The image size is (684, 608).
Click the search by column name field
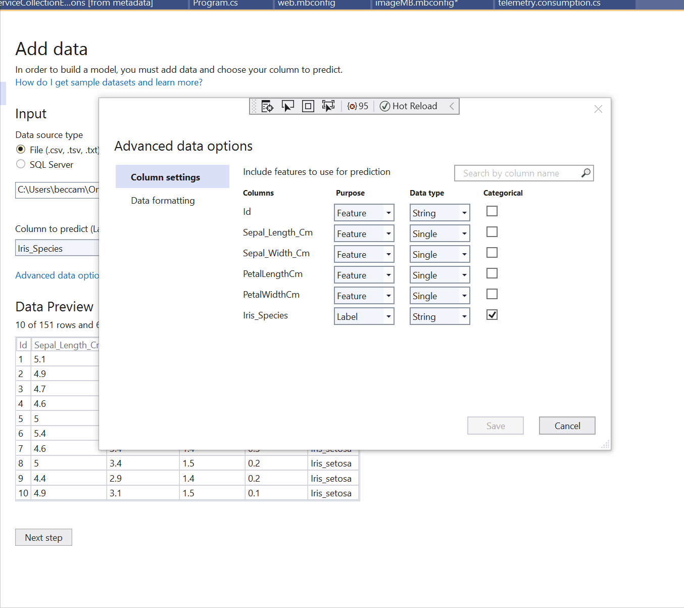coord(515,173)
